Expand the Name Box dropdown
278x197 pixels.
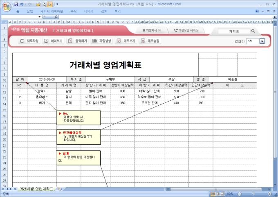(x=39, y=17)
